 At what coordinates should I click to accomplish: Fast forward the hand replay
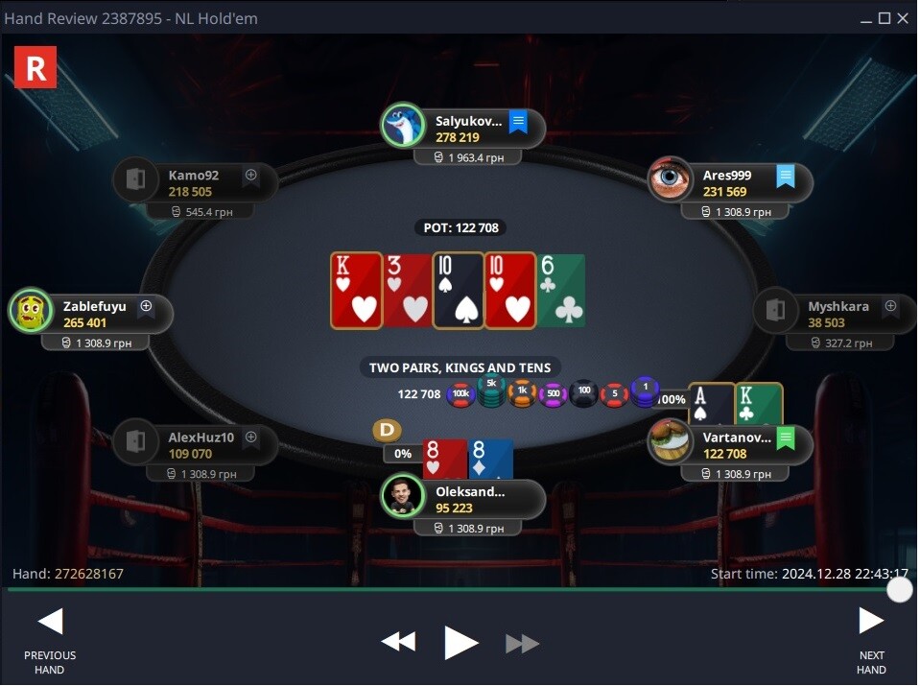[x=522, y=643]
